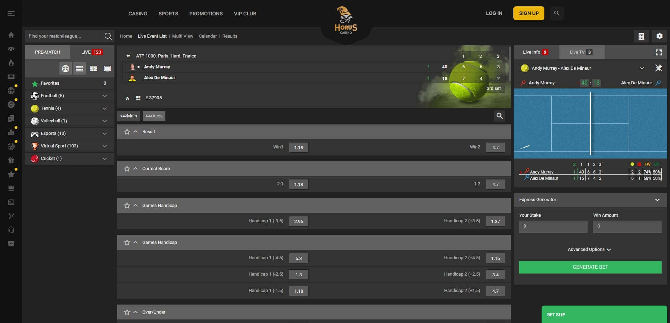
Task: Click the SIGN UP button
Action: [528, 13]
